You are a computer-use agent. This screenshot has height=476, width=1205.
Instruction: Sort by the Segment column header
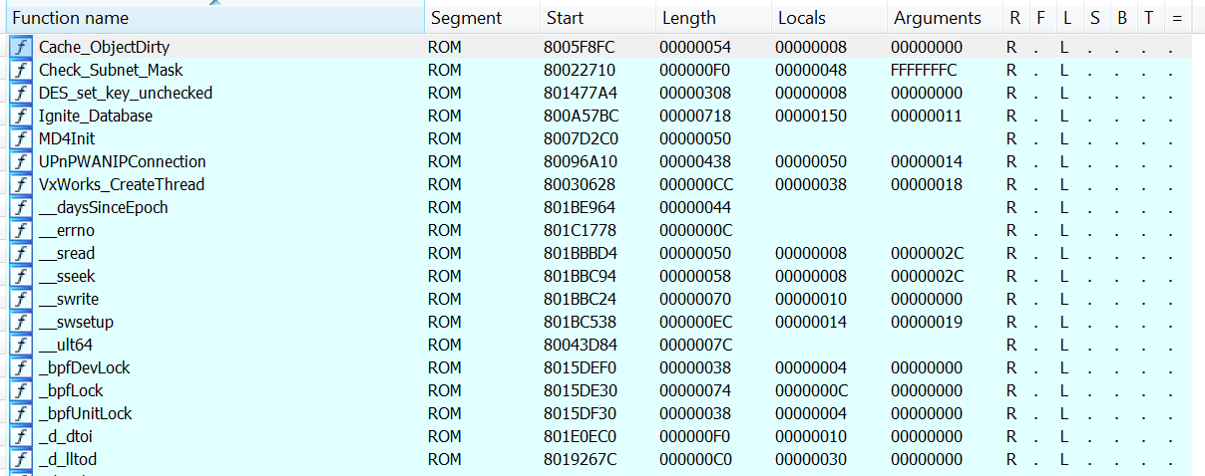pos(483,18)
